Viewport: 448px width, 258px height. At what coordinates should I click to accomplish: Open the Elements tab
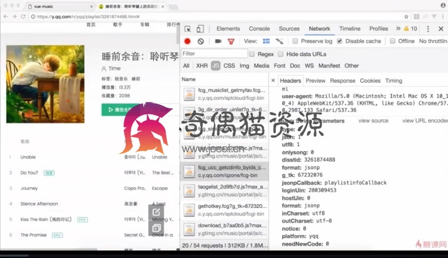pos(228,29)
